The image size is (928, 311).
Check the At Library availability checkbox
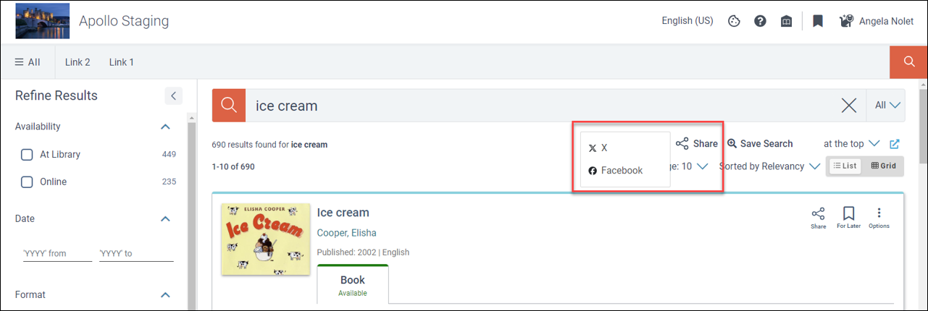(27, 154)
